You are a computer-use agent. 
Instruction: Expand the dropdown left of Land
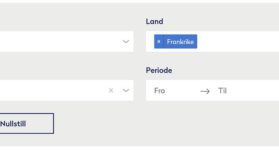(126, 42)
